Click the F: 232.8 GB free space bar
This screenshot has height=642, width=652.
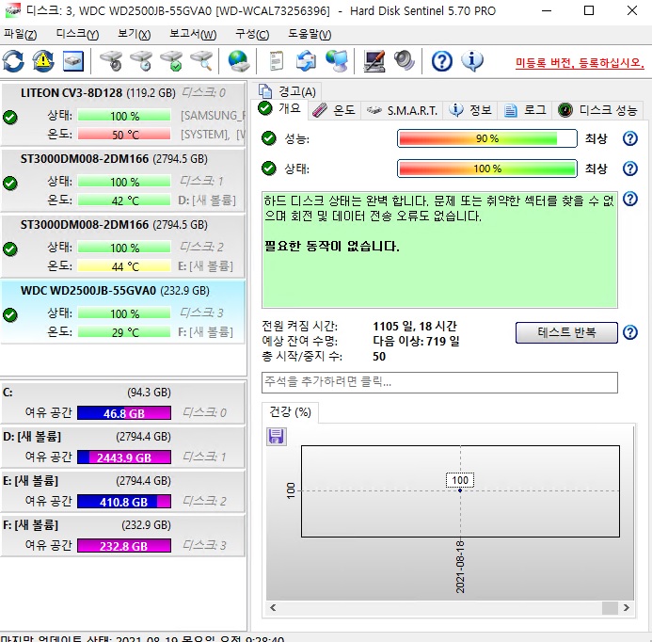coord(124,545)
